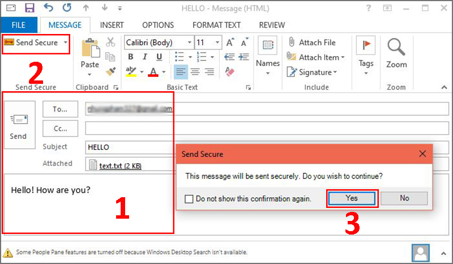Click the Cc... button
Screen dimensions: 453x264
[x=60, y=129]
